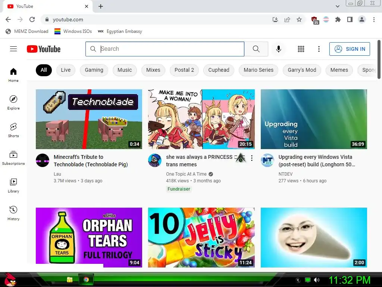
Task: Open a new browser tab
Action: (x=101, y=6)
